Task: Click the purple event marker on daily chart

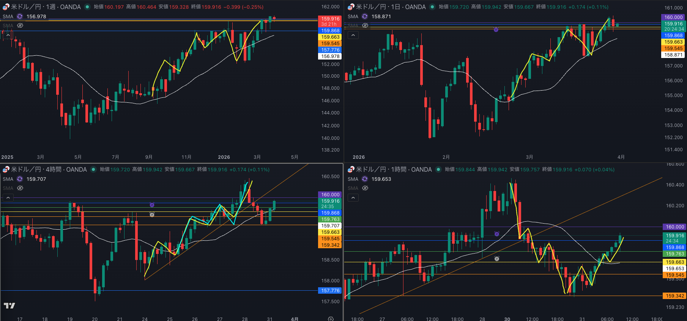Action: 496,29
